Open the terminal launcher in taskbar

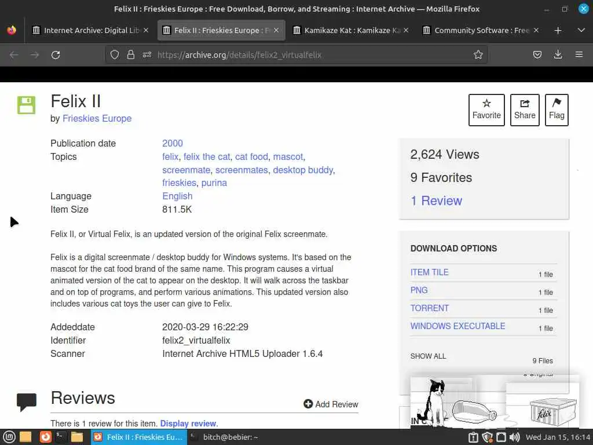coord(61,437)
